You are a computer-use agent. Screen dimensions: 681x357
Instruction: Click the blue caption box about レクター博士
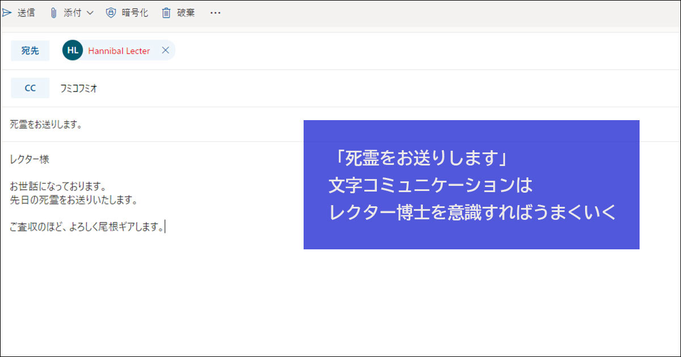coord(472,184)
